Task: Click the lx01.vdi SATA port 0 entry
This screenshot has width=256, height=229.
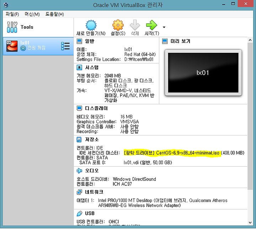Action: 148,163
